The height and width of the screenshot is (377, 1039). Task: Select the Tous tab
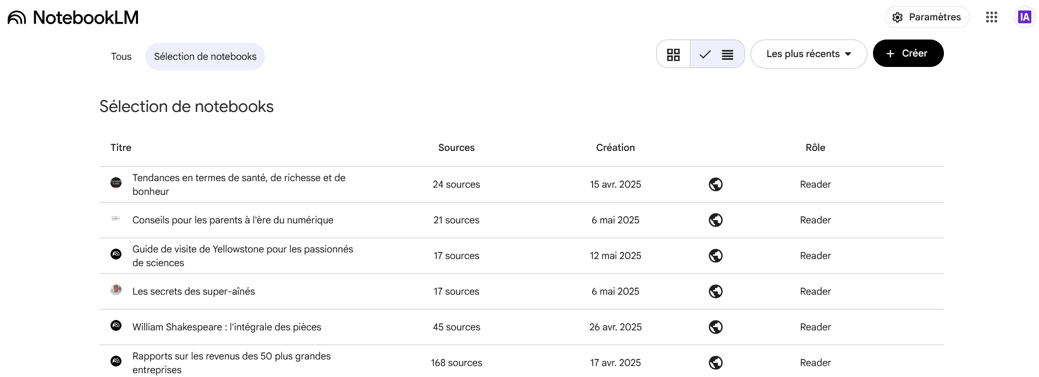(x=121, y=57)
